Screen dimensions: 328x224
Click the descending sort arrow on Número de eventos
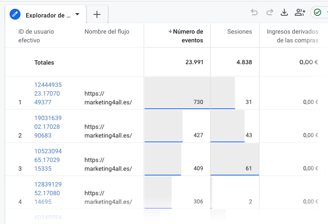coord(170,31)
